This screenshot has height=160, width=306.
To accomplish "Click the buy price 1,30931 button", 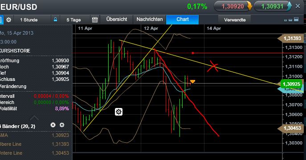I will [273, 6].
